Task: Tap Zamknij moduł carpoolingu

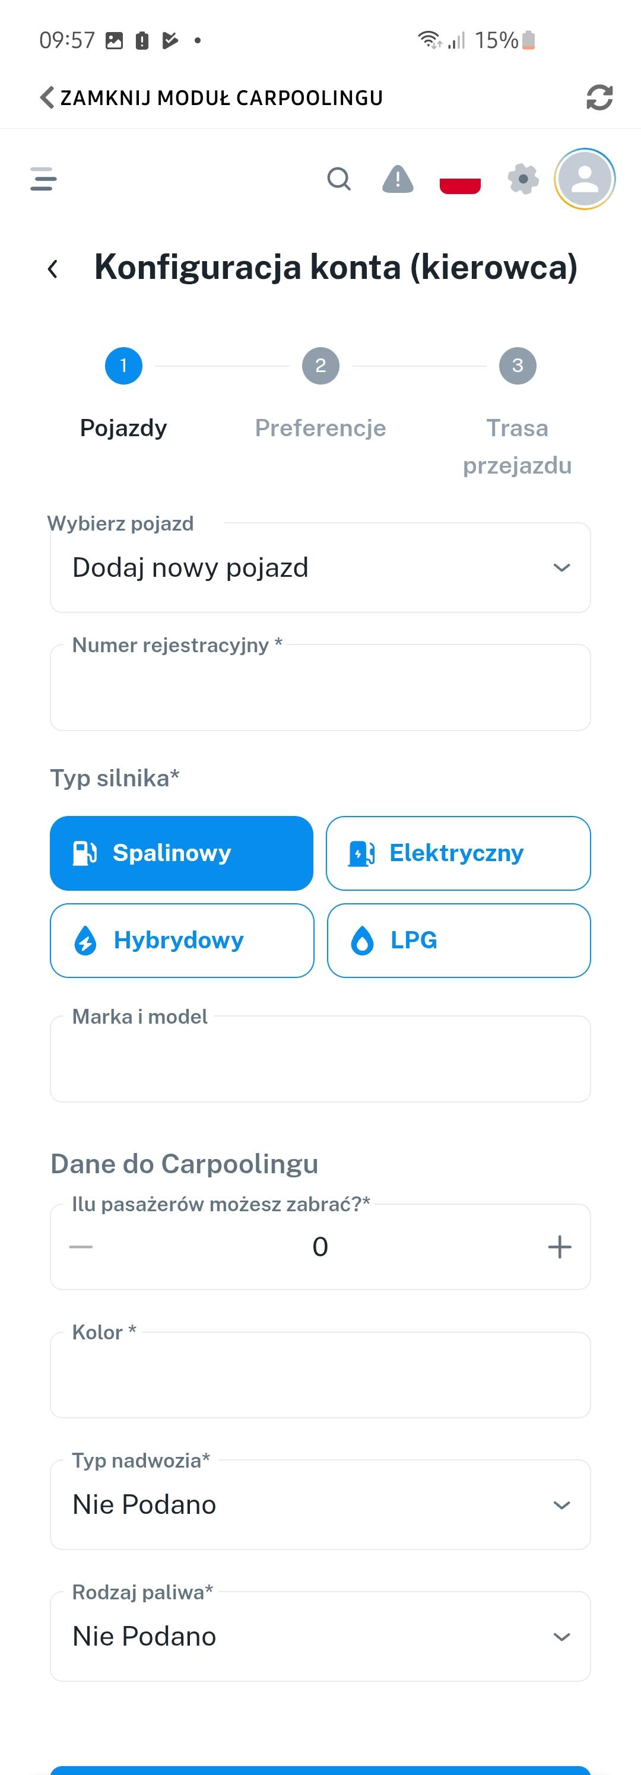Action: [212, 98]
